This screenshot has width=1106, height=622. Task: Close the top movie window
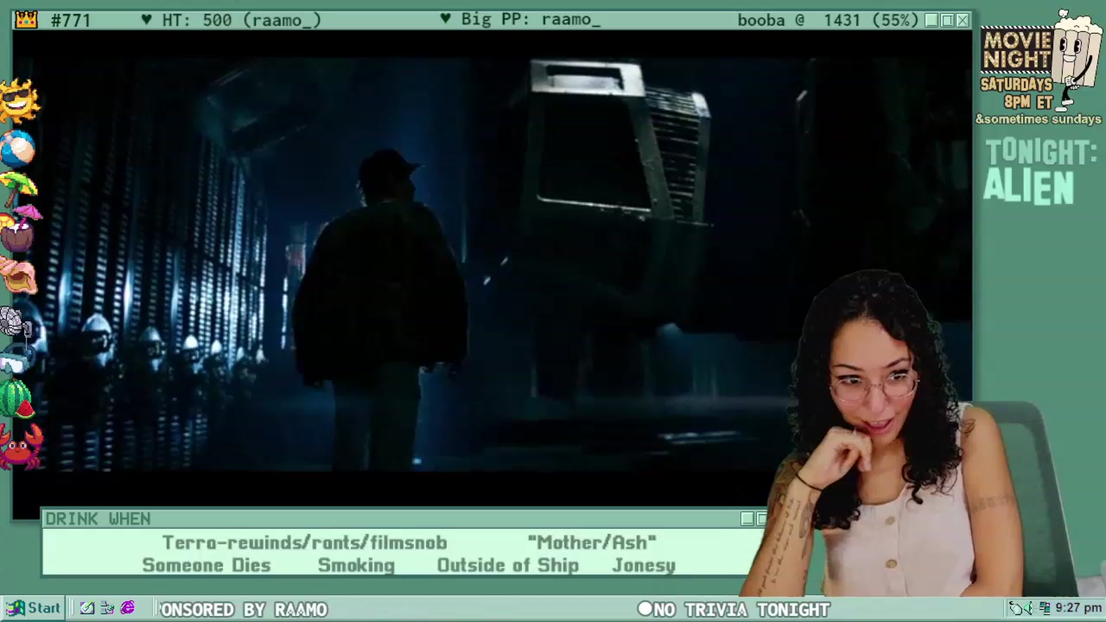coord(963,21)
